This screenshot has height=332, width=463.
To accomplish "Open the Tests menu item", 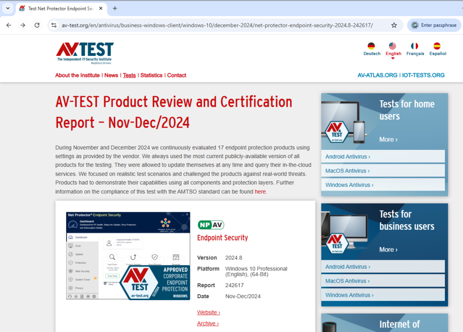I will click(129, 75).
